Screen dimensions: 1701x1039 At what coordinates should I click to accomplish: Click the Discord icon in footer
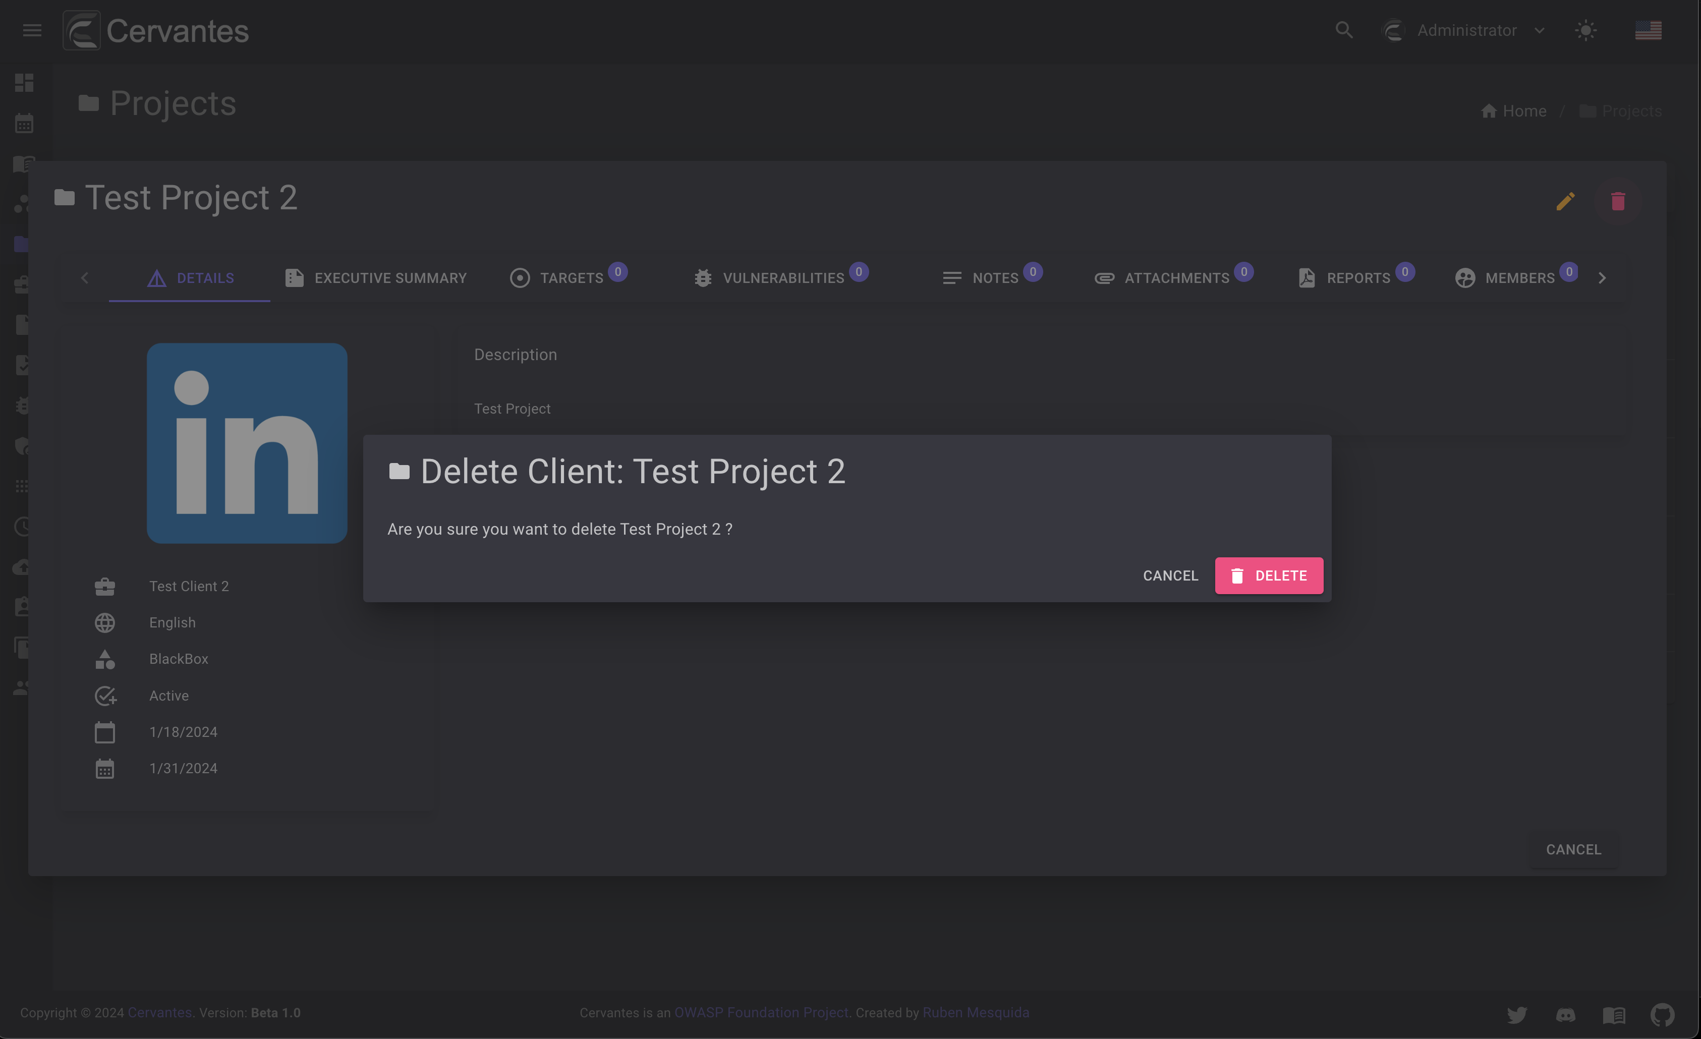(x=1565, y=1014)
